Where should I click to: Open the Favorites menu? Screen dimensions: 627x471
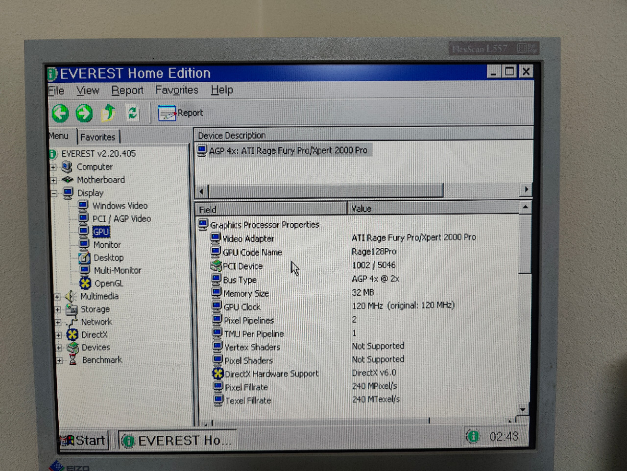tap(177, 90)
